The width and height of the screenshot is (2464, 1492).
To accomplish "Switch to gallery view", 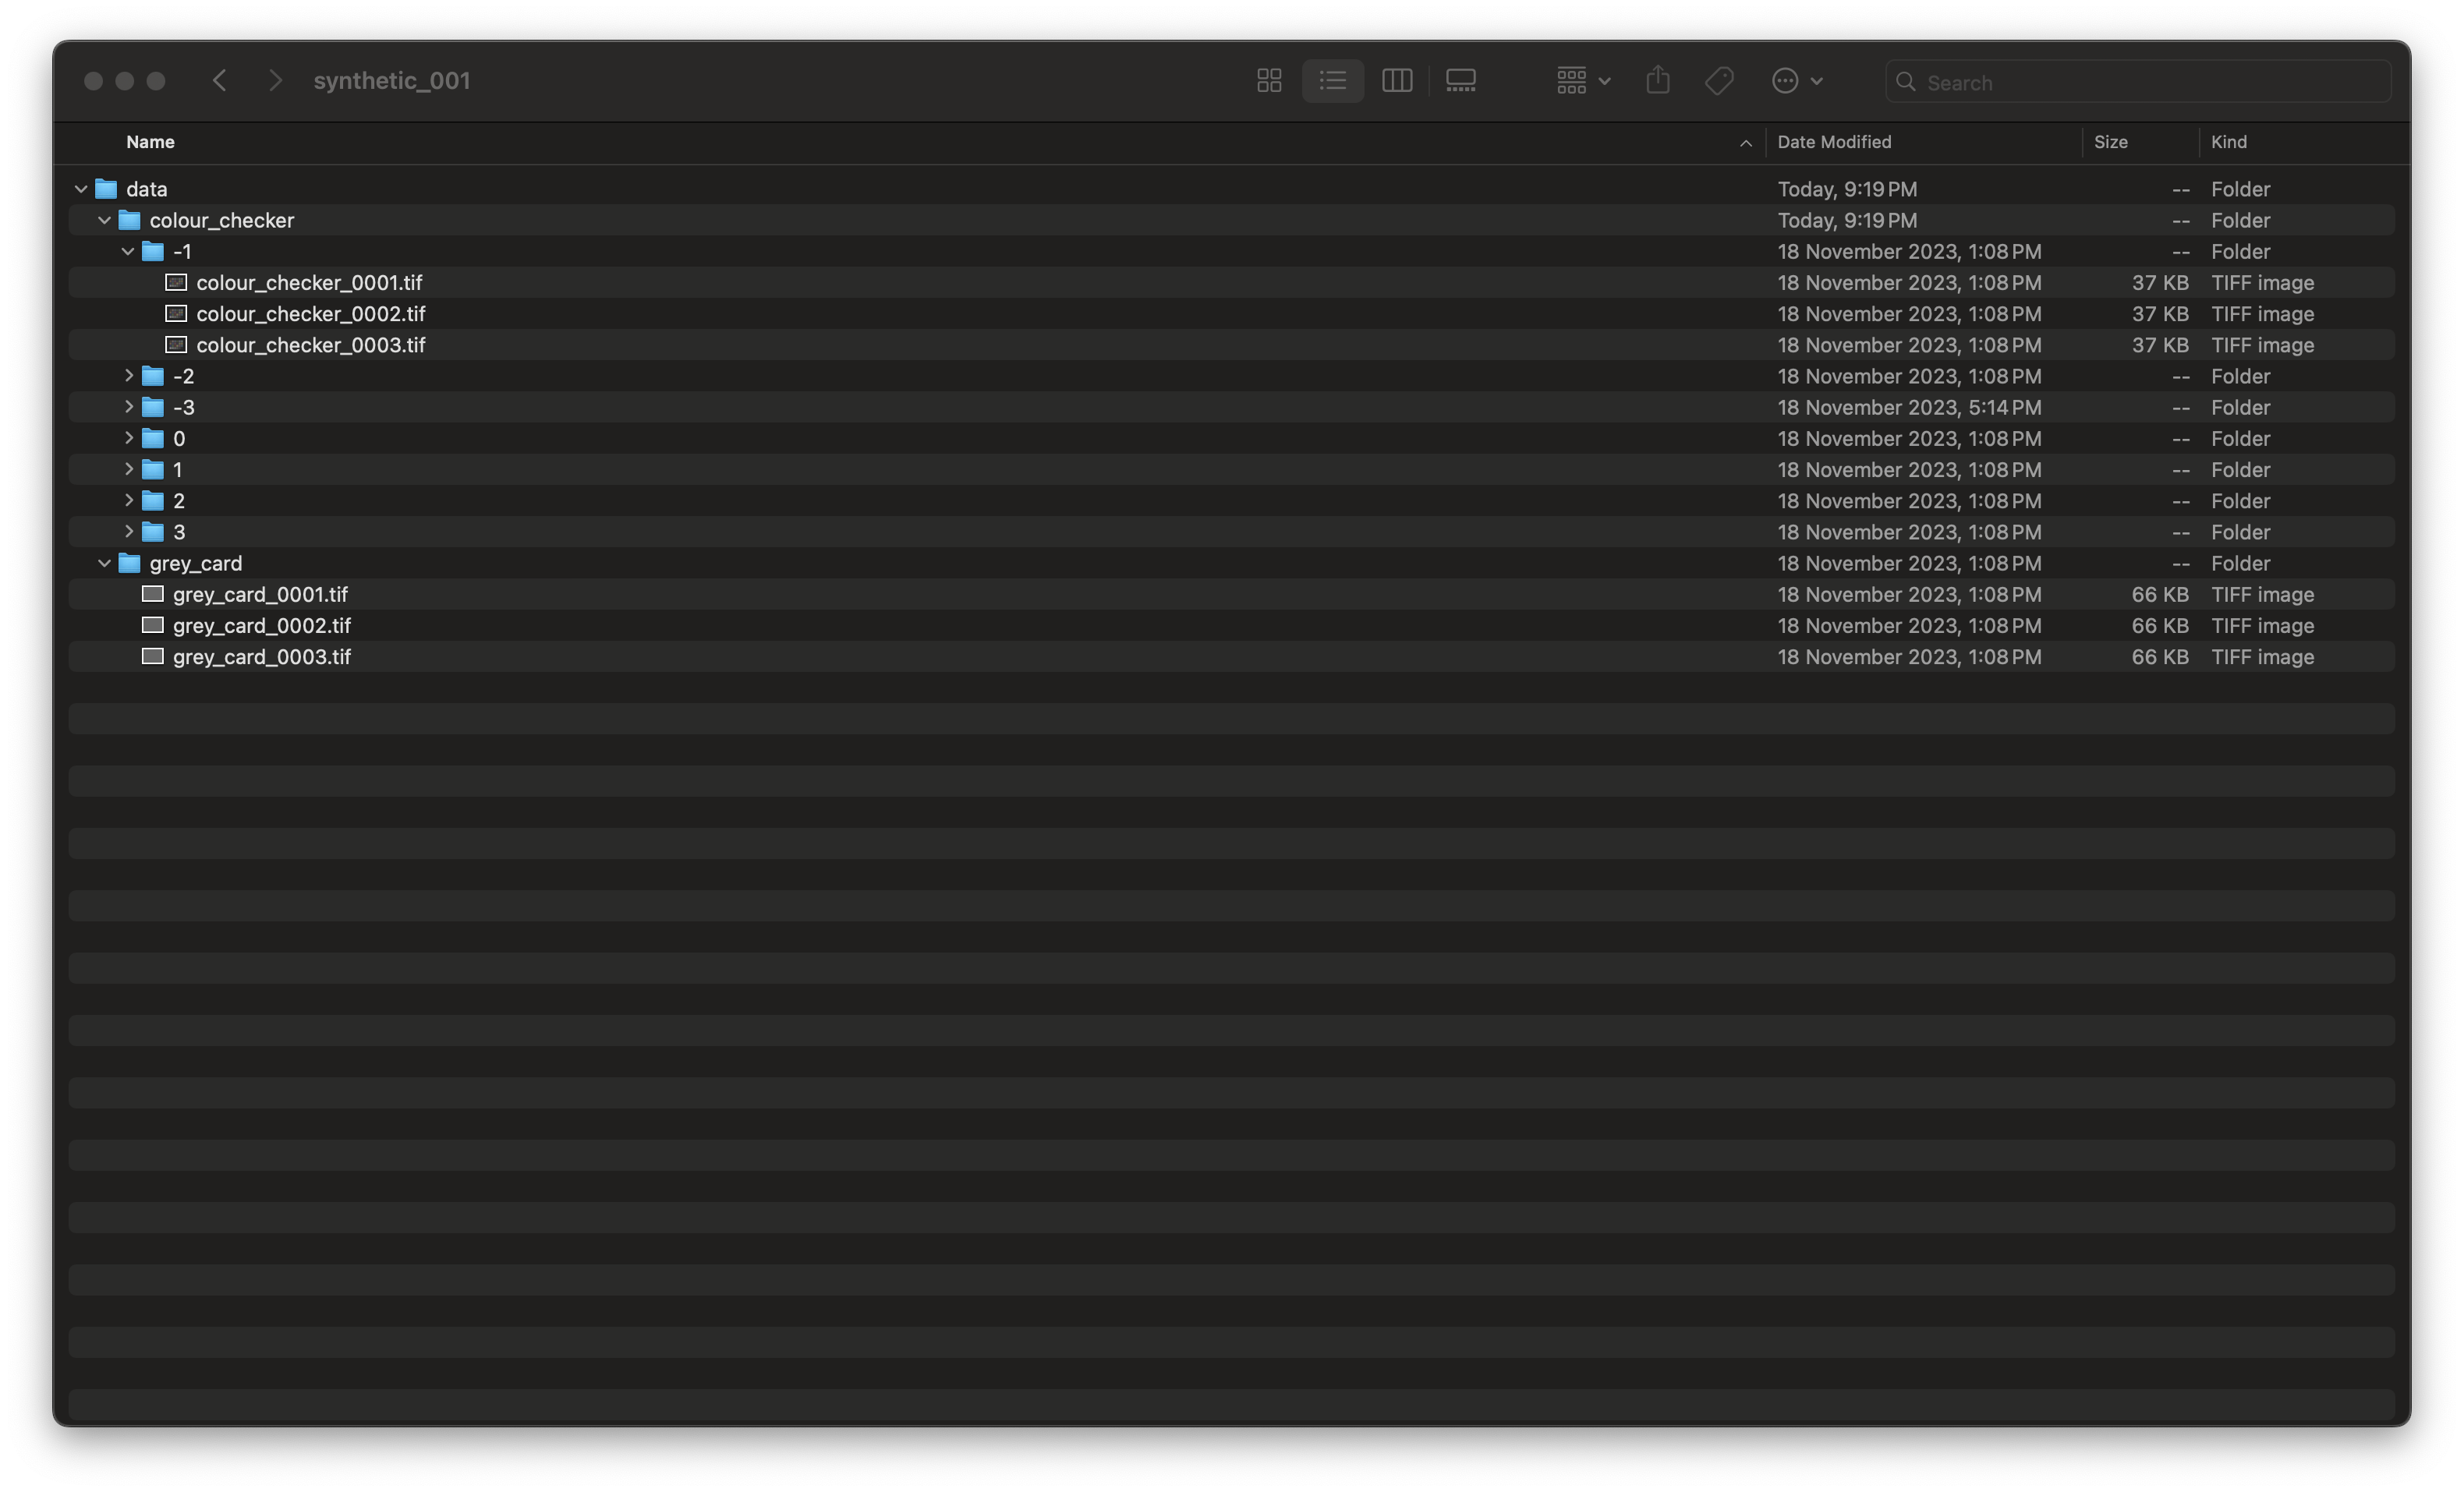I will point(1460,81).
